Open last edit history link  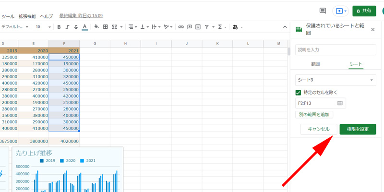[x=81, y=16]
